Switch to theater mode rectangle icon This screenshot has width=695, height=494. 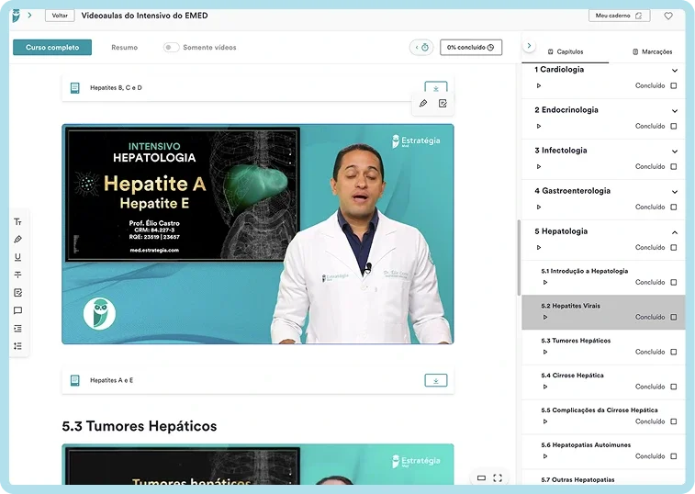point(481,478)
